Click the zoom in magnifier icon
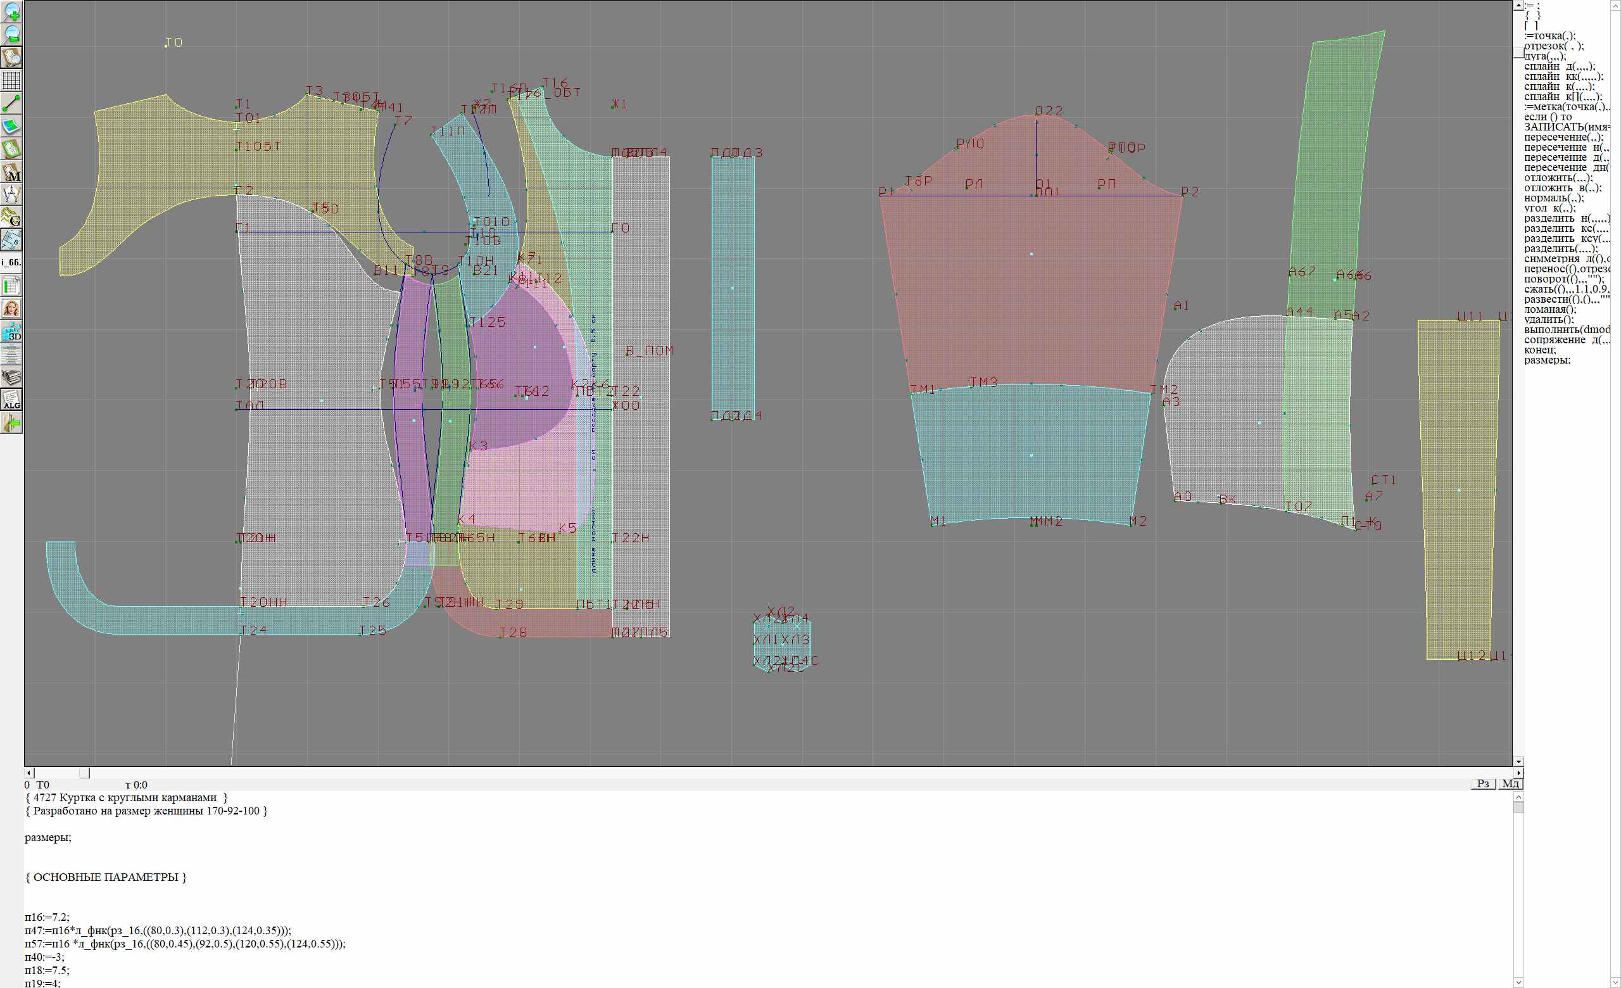 [x=12, y=11]
